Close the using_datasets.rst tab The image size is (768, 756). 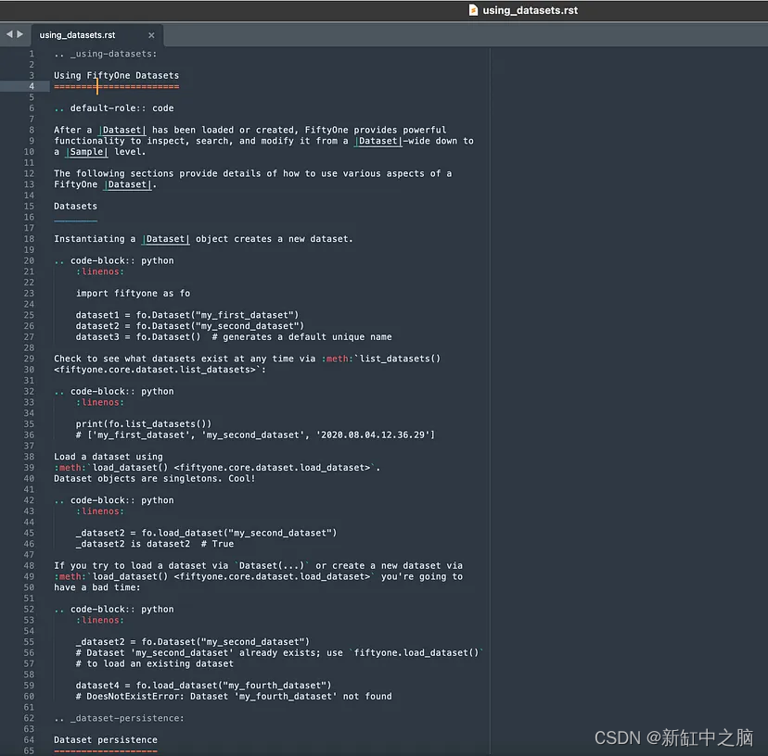[x=151, y=35]
